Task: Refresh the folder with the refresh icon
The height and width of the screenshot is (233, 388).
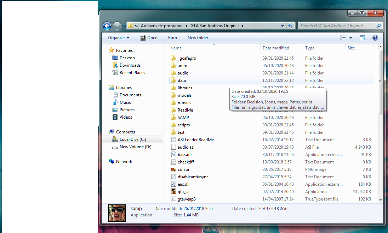Action: pos(291,26)
